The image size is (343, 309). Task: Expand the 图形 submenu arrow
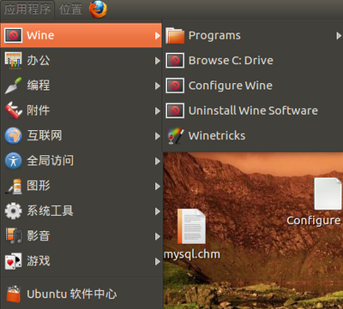157,187
